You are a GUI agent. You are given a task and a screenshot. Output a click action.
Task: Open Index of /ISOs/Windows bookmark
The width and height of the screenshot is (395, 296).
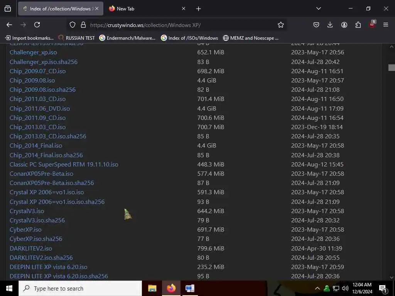point(190,38)
